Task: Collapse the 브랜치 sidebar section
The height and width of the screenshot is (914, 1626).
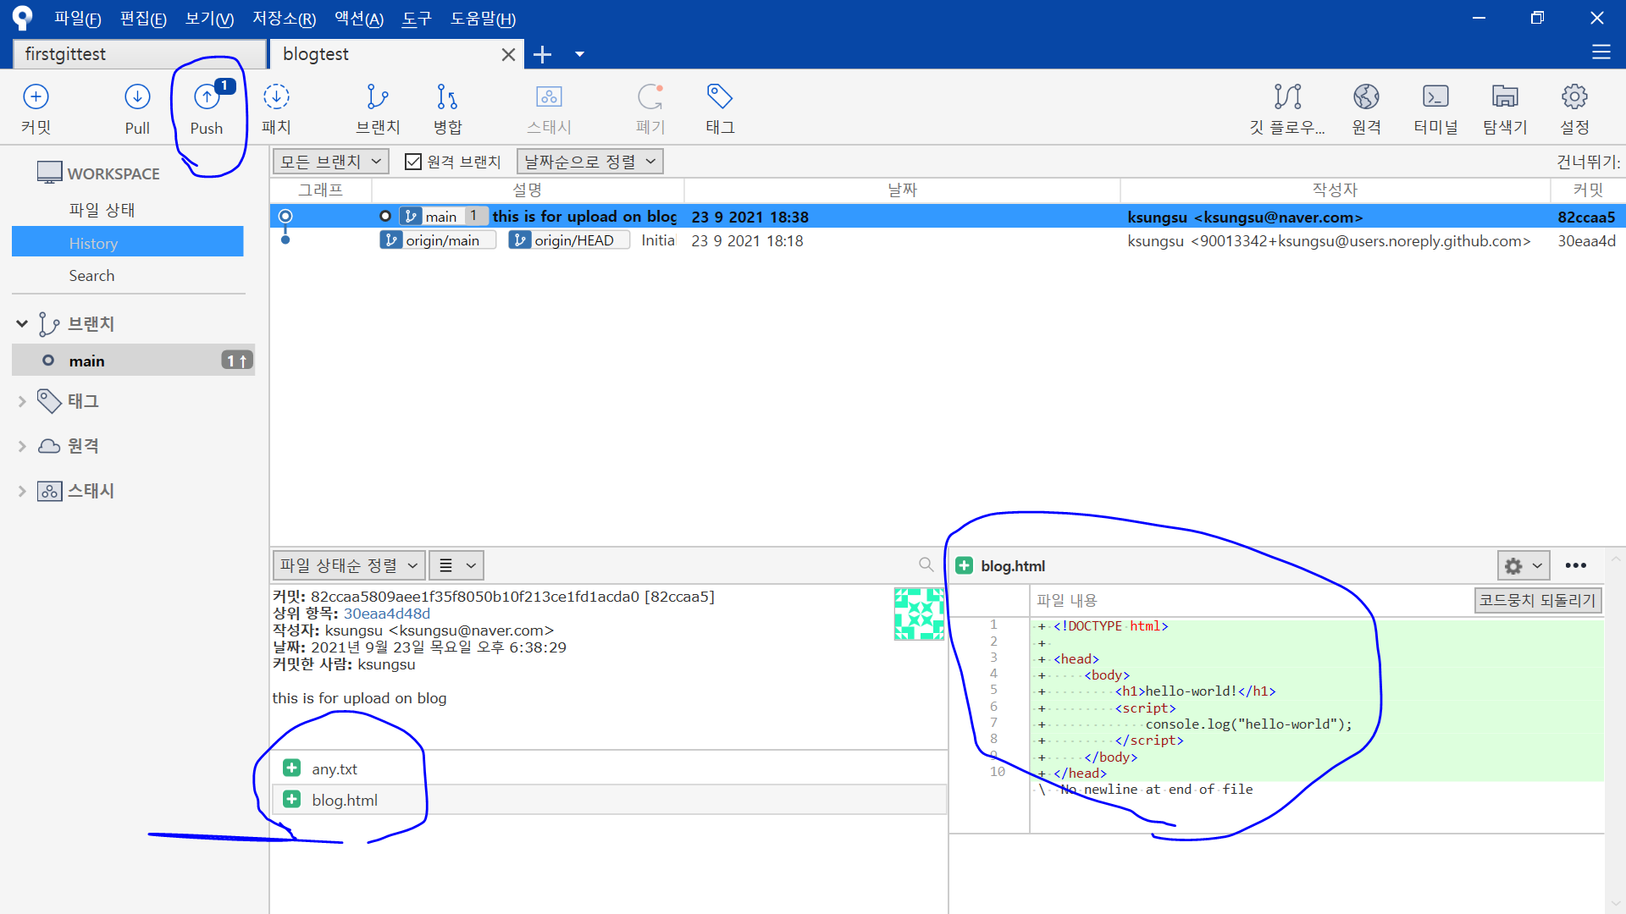Action: click(22, 323)
